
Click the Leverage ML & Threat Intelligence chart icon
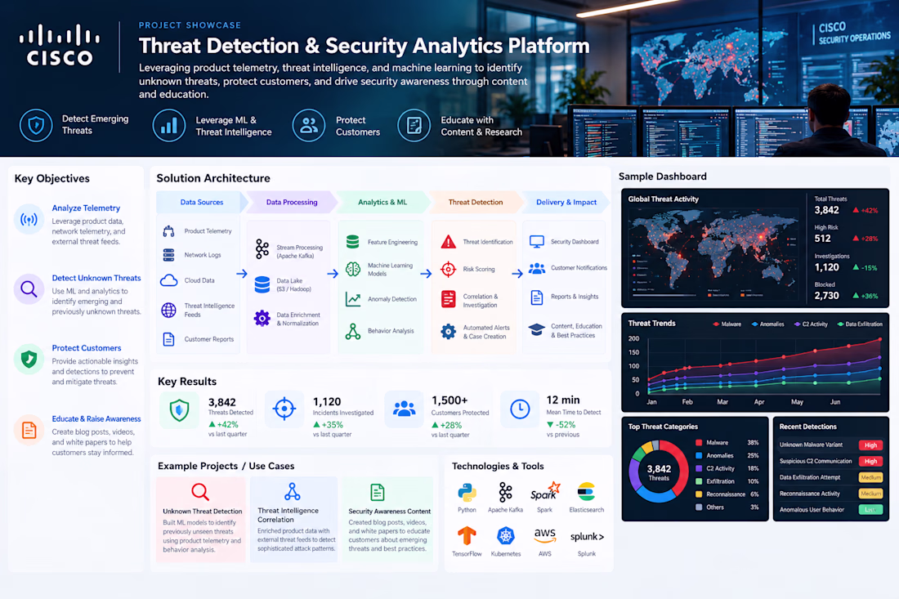(168, 125)
